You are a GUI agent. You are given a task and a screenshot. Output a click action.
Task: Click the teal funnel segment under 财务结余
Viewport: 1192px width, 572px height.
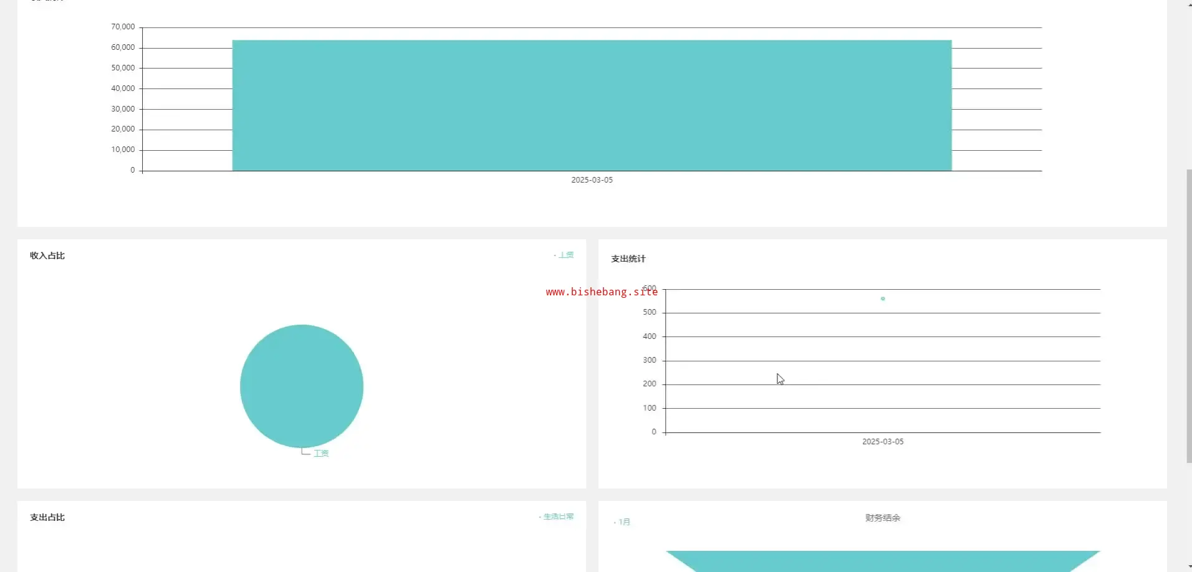883,561
